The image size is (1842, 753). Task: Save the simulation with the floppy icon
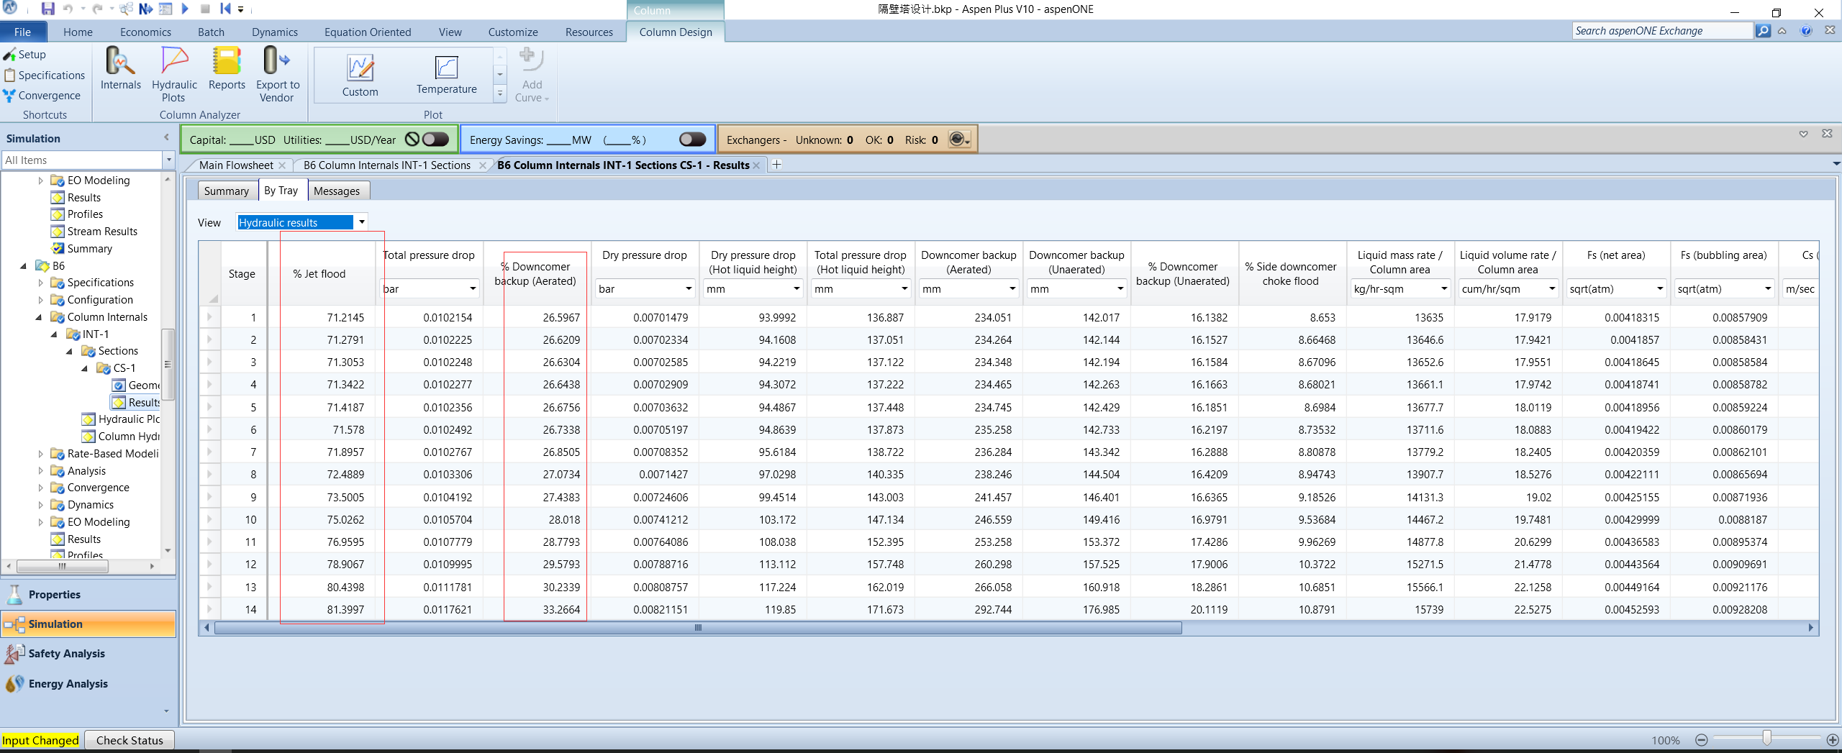point(47,9)
